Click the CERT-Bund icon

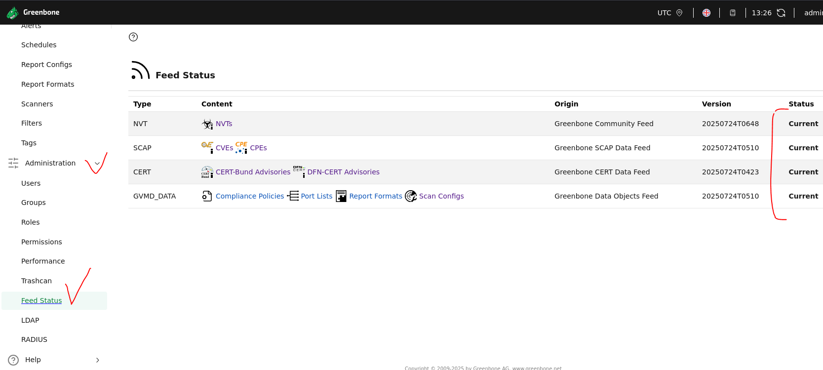[207, 172]
